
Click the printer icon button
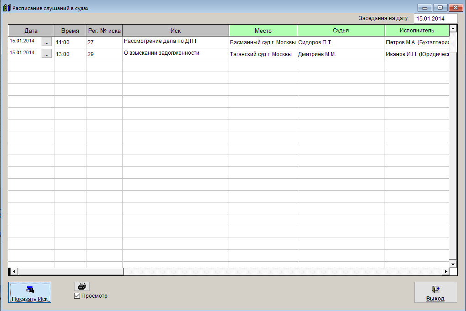82,286
